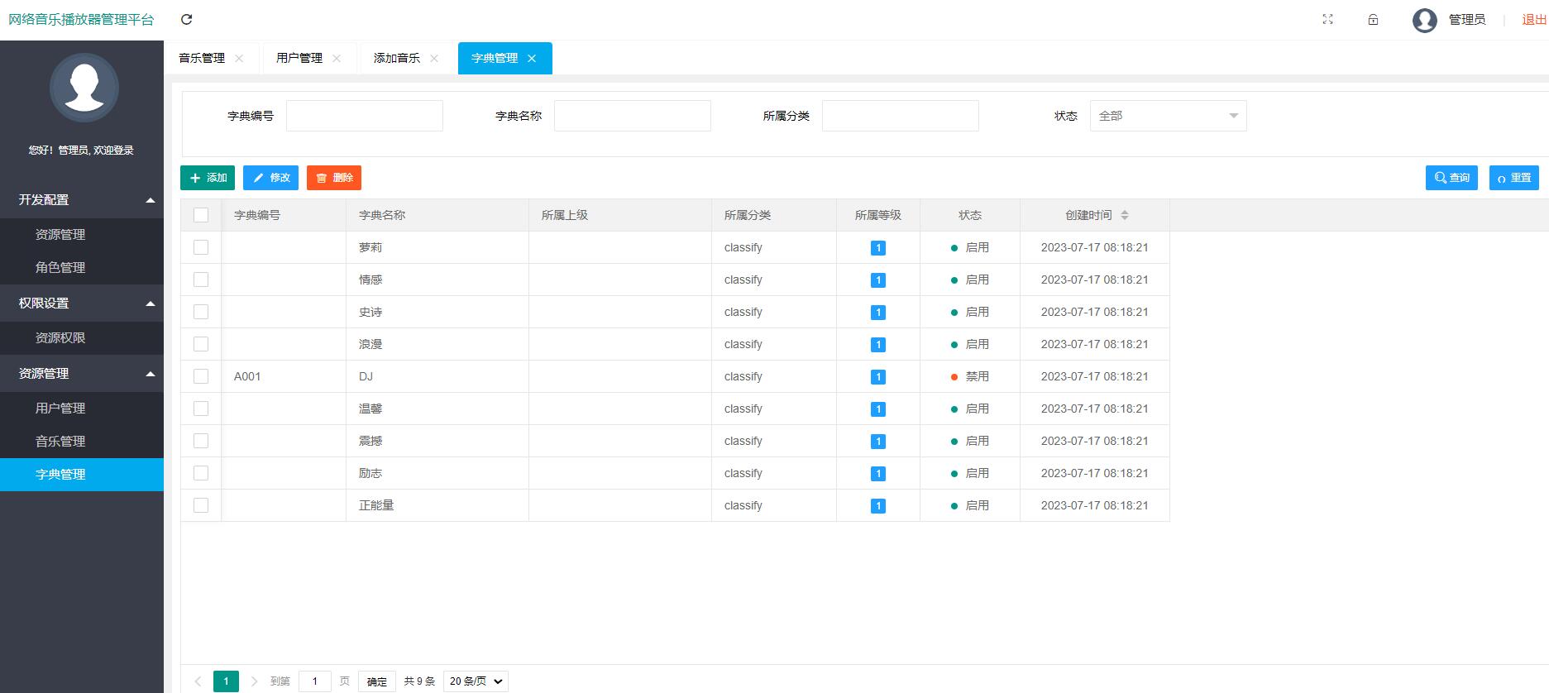The image size is (1549, 693).
Task: Click the 确定 pagination button
Action: tap(377, 681)
